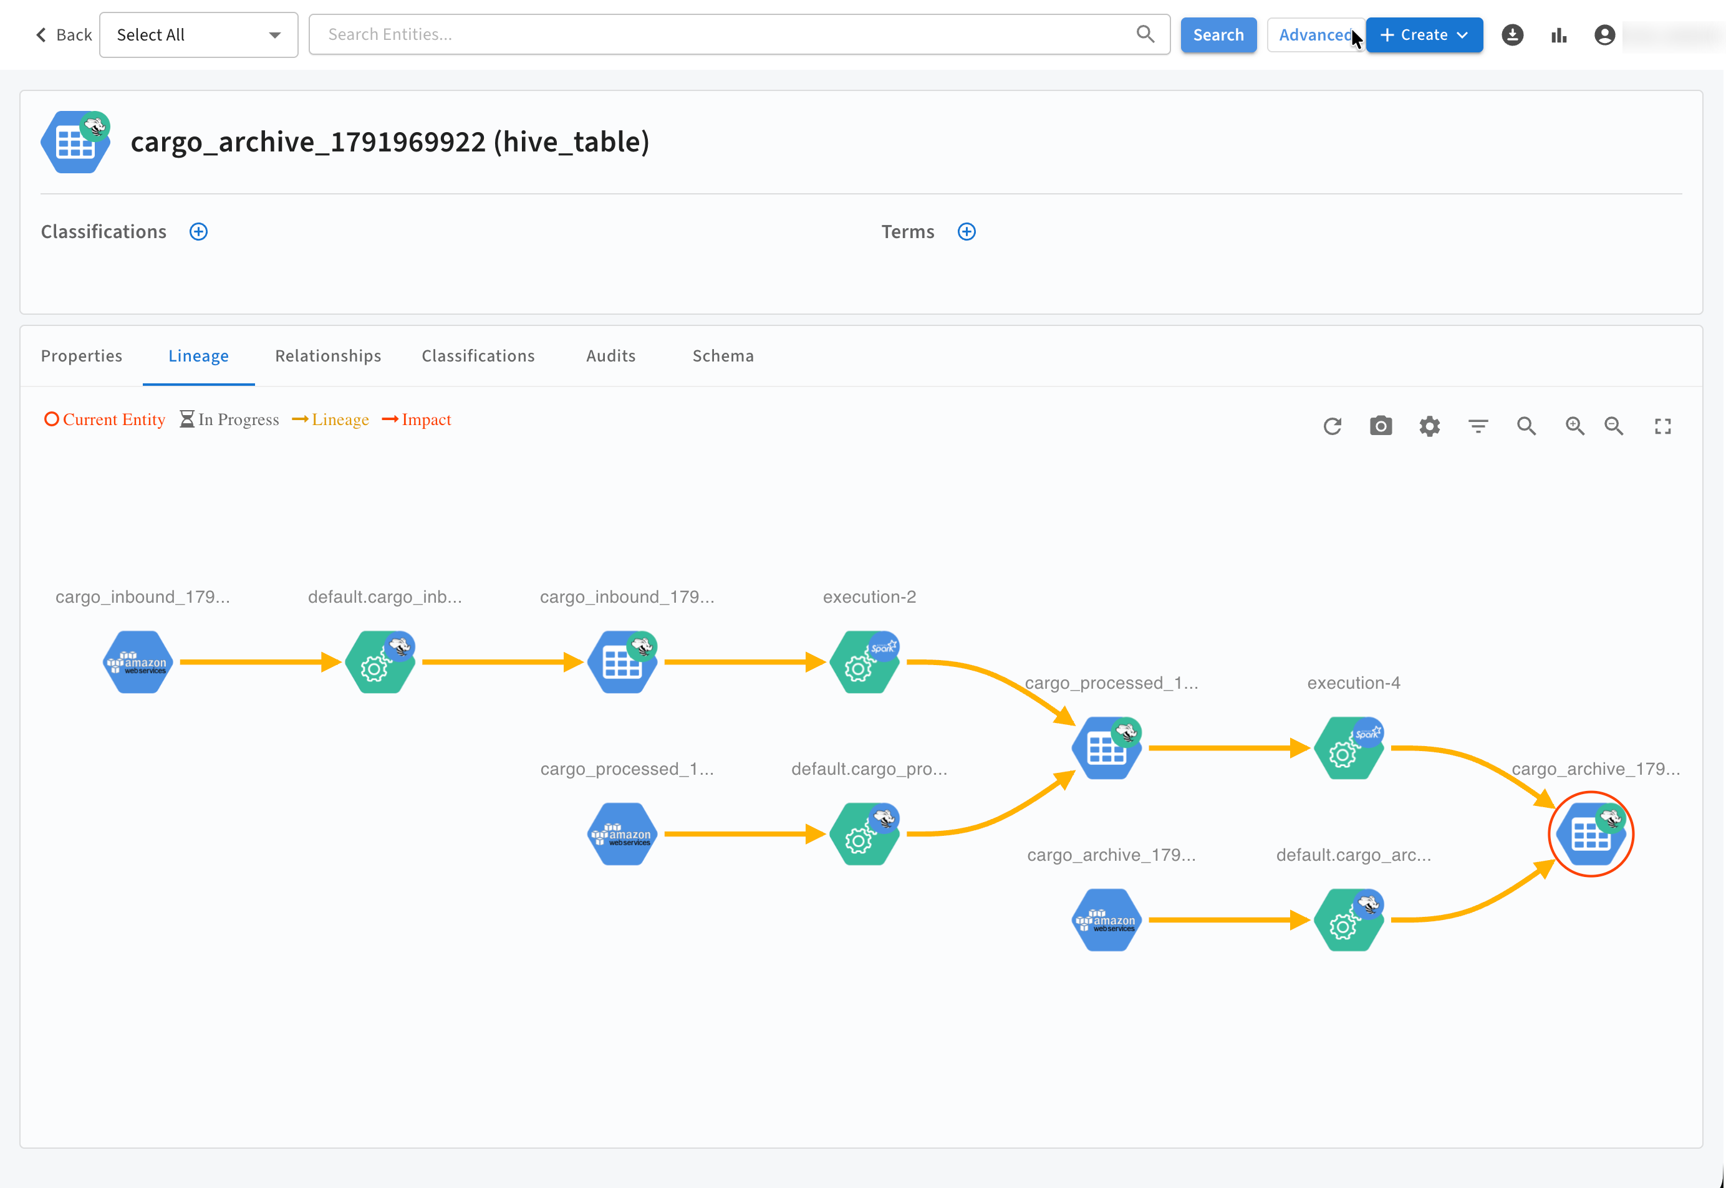Open the statistics bar chart icon

point(1558,35)
